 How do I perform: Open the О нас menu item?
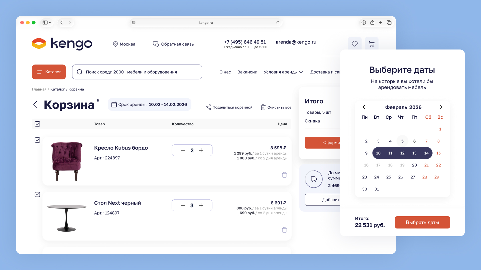click(x=225, y=72)
